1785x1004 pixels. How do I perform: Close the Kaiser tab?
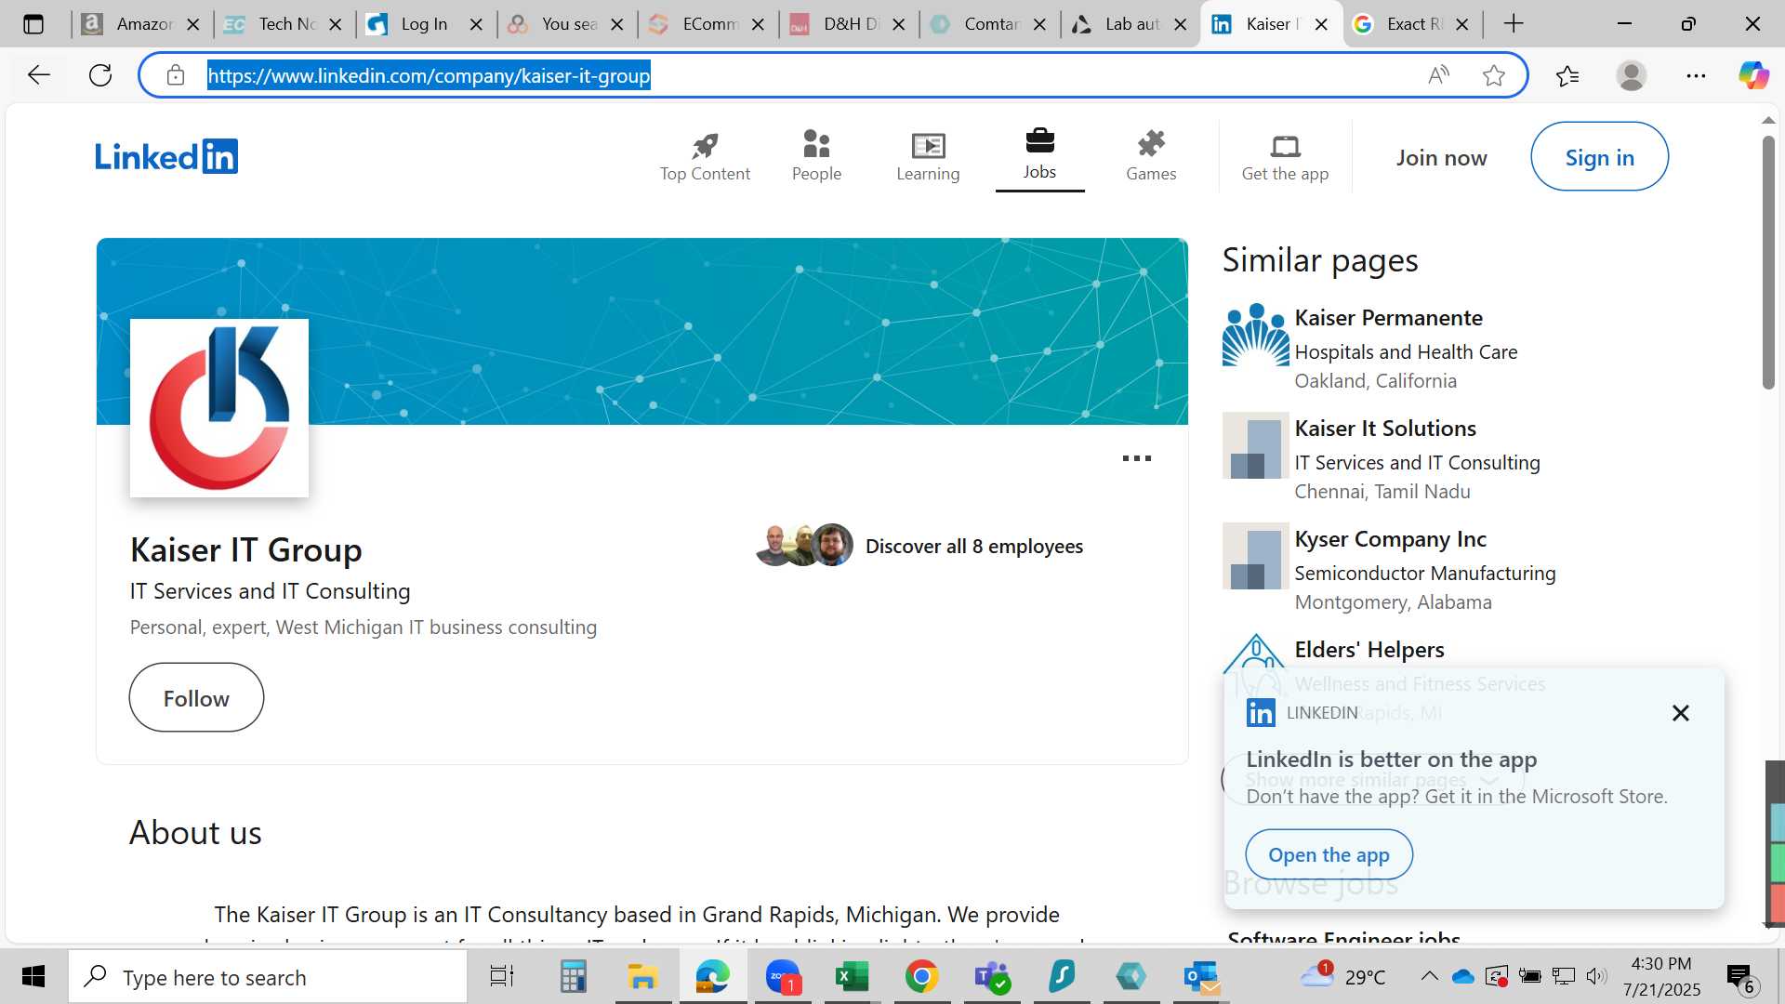tap(1321, 25)
